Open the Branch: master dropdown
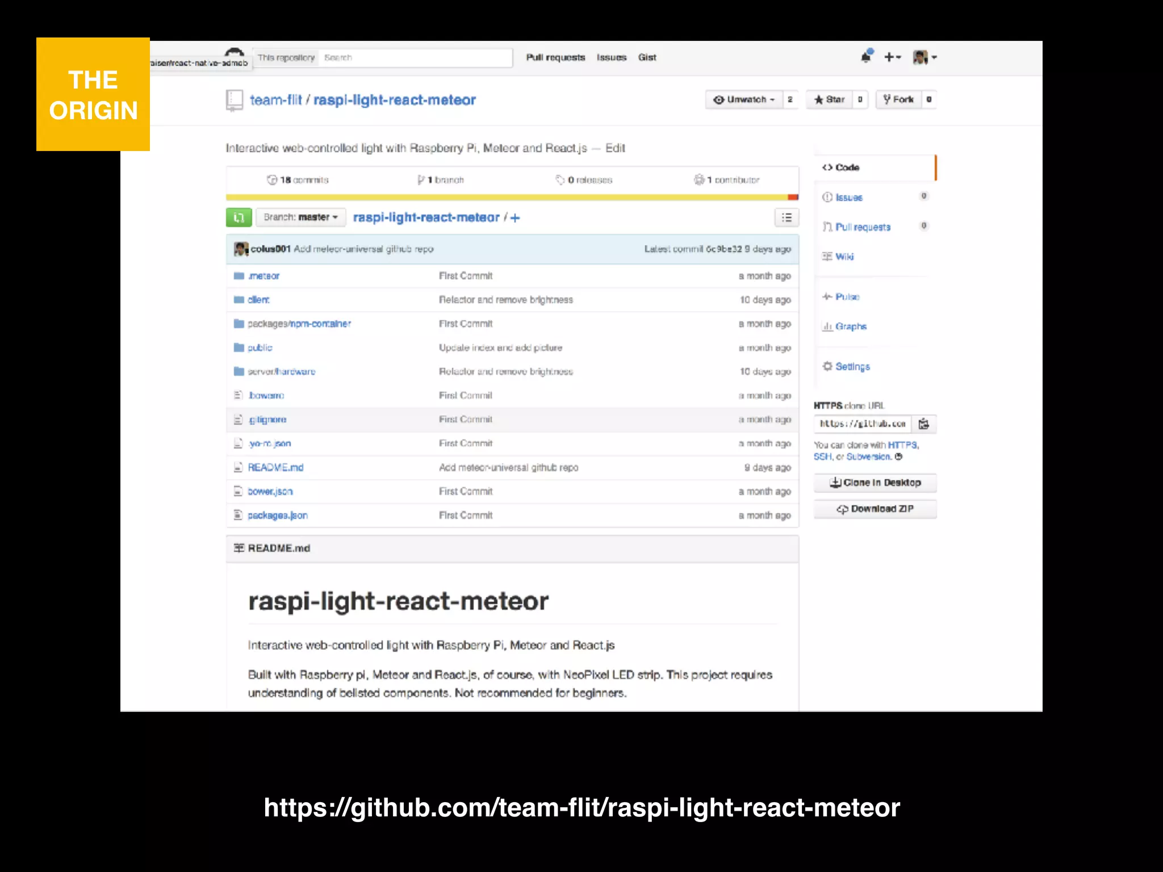This screenshot has height=872, width=1163. click(301, 217)
